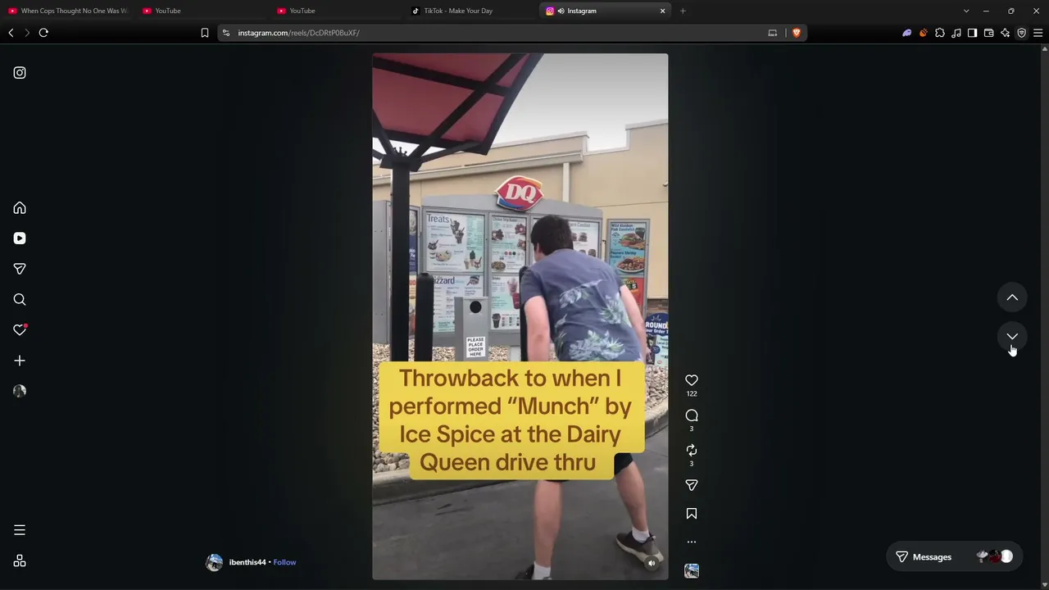Share the reel via the paper-plane icon

692,485
